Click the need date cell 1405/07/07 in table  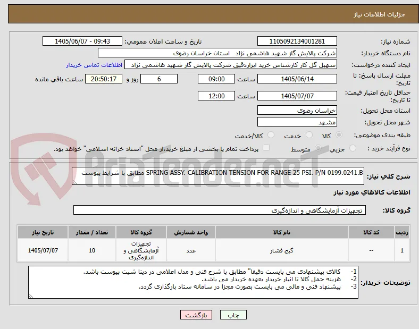(43, 250)
